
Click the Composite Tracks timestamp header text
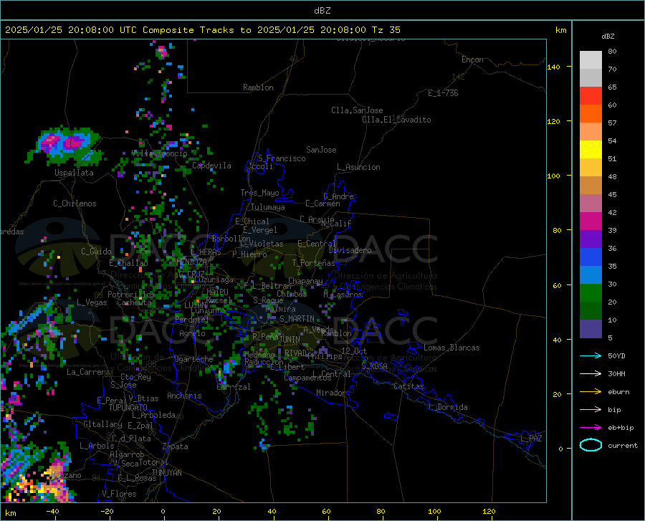(202, 30)
